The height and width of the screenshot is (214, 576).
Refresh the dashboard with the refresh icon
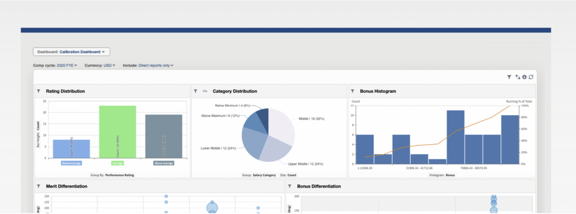point(531,77)
